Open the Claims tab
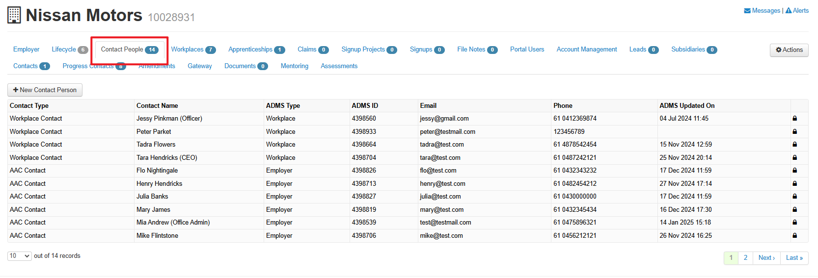Screen dimensions: 818x278 coord(313,50)
